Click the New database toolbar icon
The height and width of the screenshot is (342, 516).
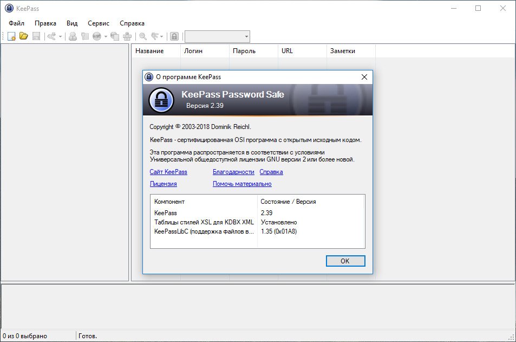coord(11,36)
